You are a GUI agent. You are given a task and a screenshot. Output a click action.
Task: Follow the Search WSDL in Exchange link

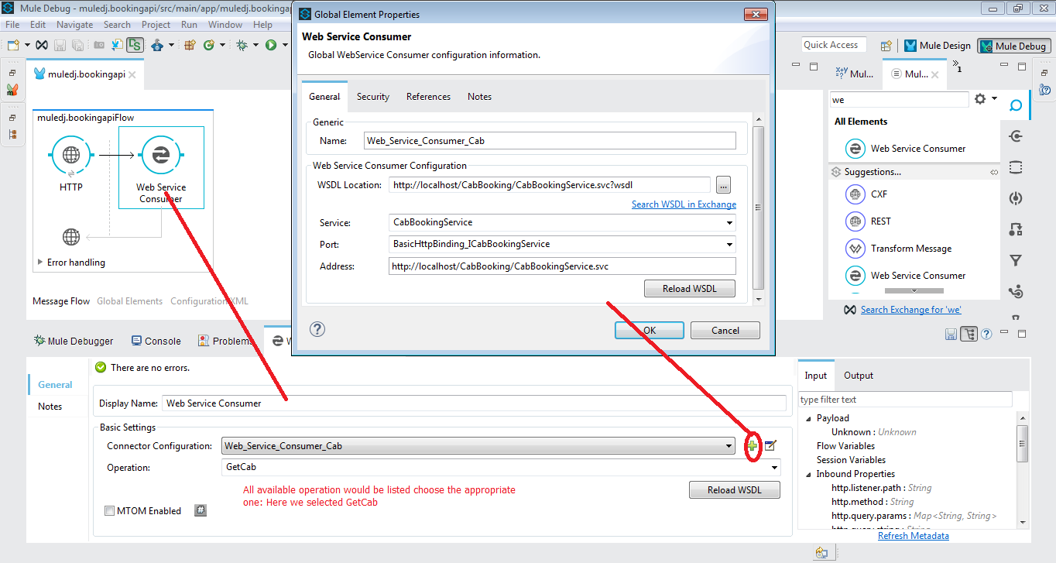(x=684, y=204)
